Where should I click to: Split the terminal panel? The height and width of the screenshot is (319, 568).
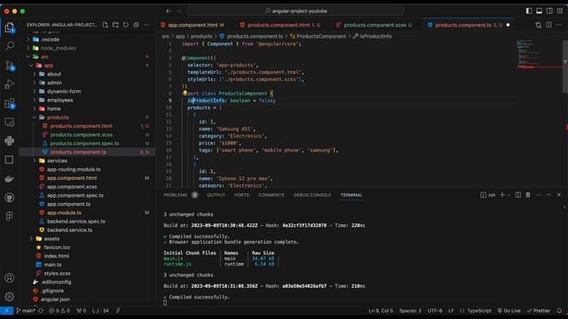coord(518,195)
